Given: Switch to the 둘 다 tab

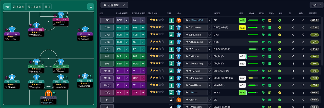Looking at the screenshot, I should click(47, 7).
